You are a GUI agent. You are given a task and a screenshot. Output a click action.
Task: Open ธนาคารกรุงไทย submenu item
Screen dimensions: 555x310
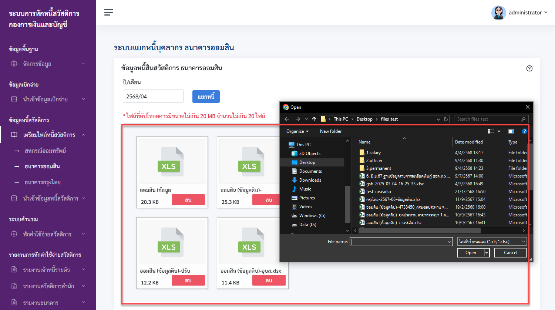pos(43,182)
